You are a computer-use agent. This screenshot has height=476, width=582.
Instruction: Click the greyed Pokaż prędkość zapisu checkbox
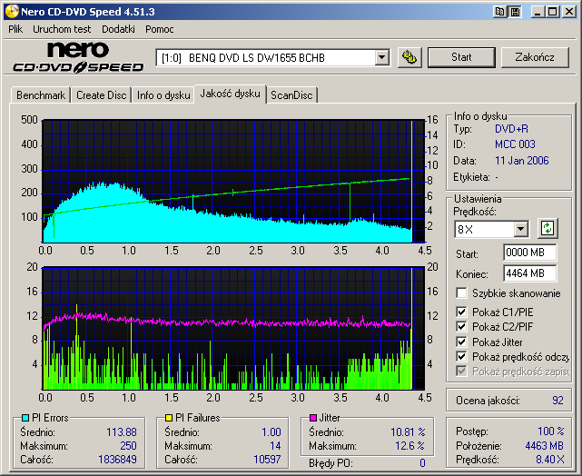click(461, 371)
